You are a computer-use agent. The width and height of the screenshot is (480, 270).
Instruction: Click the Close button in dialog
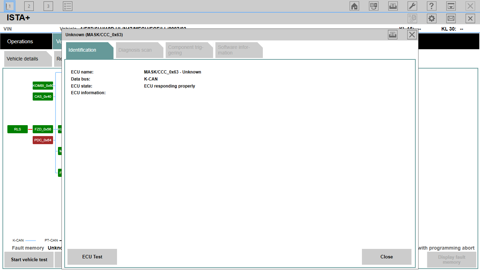[386, 257]
